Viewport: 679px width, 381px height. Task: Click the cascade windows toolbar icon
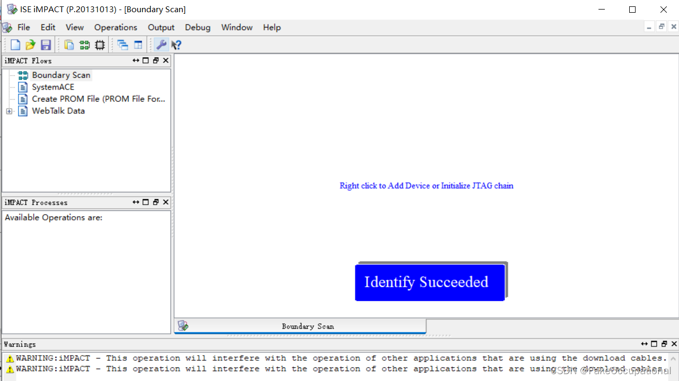pyautogui.click(x=123, y=45)
